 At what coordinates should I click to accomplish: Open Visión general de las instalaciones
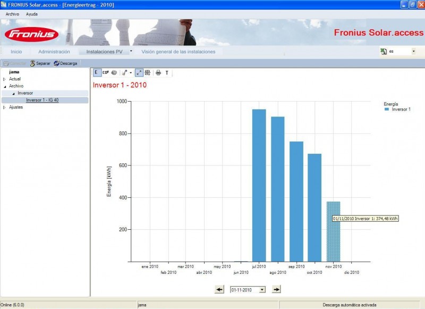pos(178,52)
